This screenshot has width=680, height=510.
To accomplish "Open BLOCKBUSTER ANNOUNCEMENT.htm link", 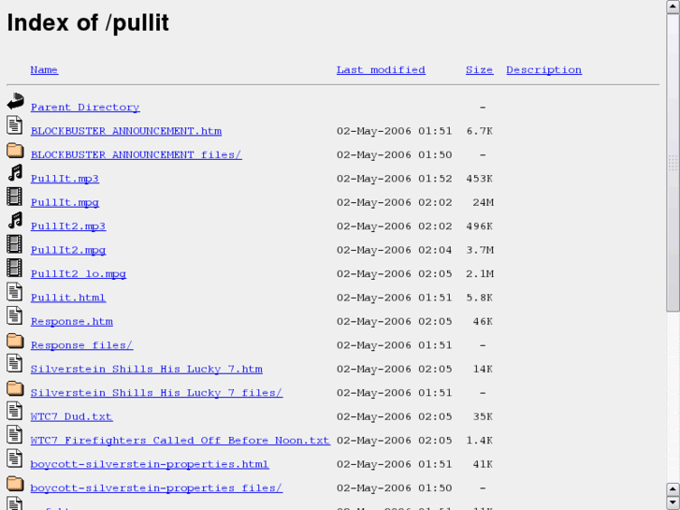I will coord(125,131).
